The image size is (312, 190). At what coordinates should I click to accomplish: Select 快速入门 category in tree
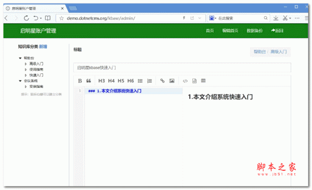click(36, 75)
